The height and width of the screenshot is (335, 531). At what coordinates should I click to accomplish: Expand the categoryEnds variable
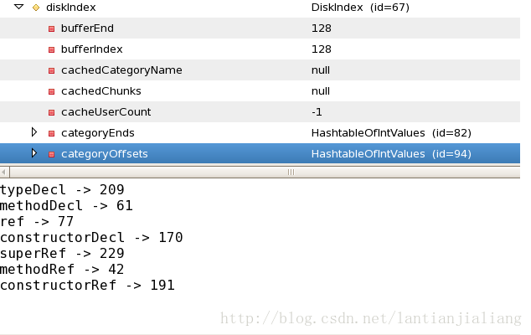tap(34, 132)
